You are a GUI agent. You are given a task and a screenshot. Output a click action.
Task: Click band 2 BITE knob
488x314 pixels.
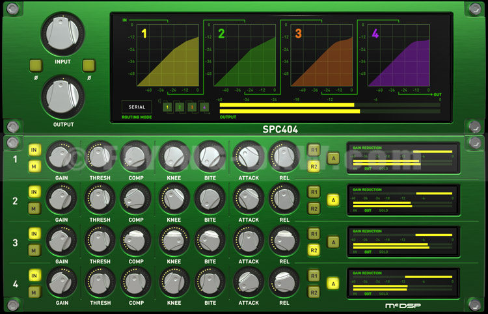pyautogui.click(x=210, y=199)
